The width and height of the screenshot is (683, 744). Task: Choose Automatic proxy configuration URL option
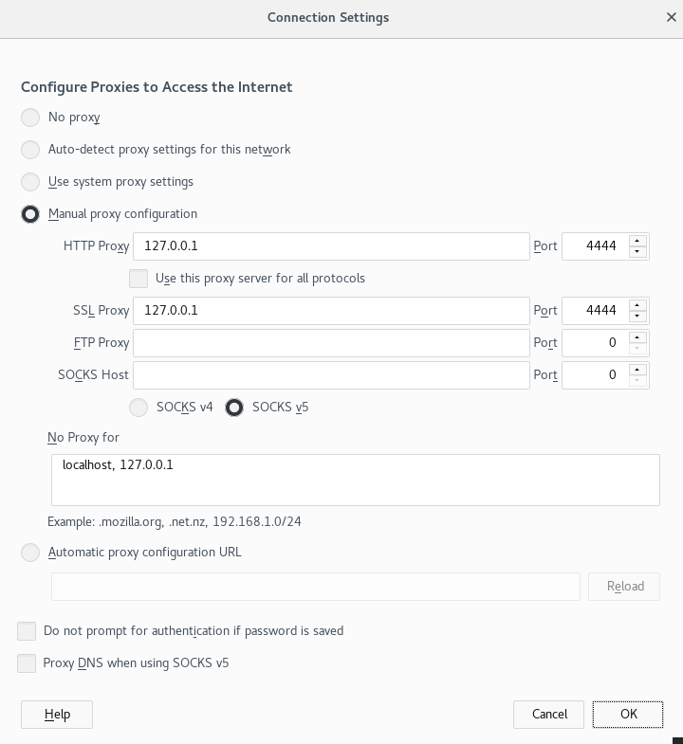30,553
